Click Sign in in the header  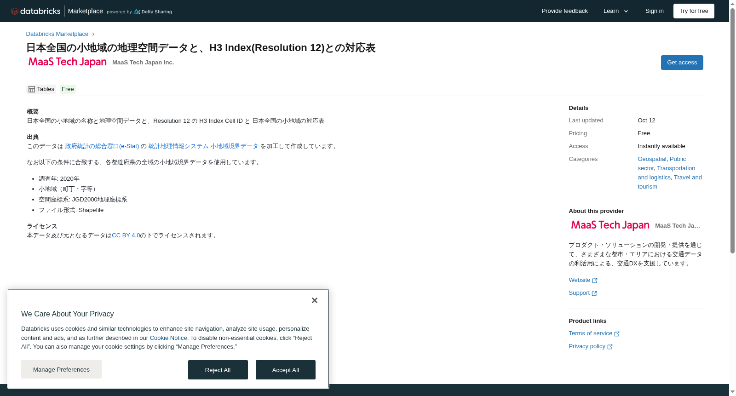654,11
